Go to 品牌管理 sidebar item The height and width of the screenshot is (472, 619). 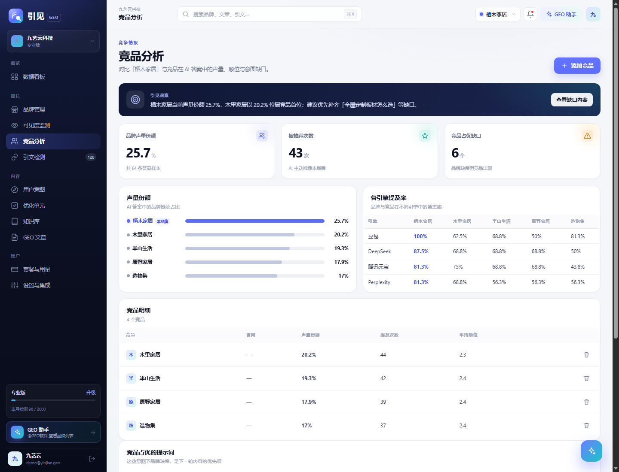53,109
